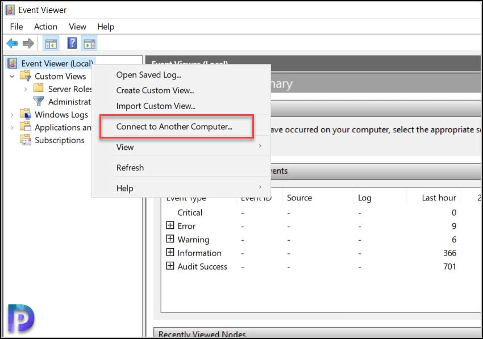
Task: Open the View submenu arrow
Action: 260,145
